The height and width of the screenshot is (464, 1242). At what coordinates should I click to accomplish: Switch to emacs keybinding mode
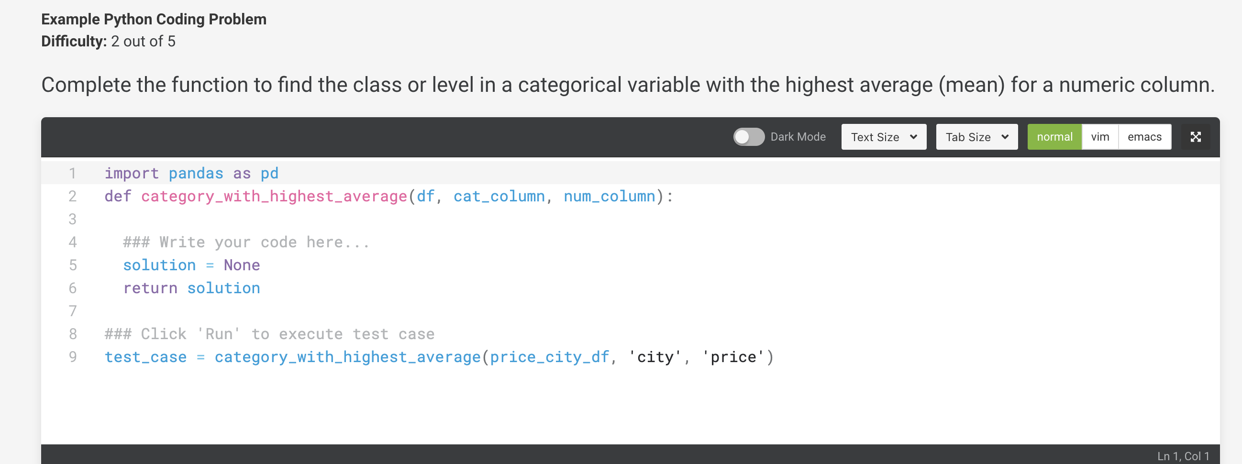(x=1144, y=137)
